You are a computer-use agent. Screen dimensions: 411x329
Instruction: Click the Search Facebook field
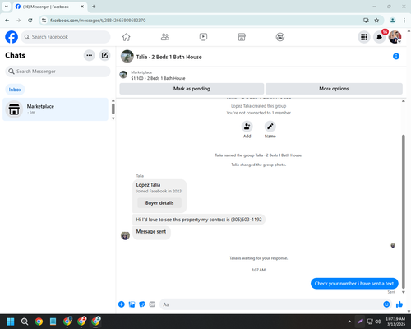66,37
